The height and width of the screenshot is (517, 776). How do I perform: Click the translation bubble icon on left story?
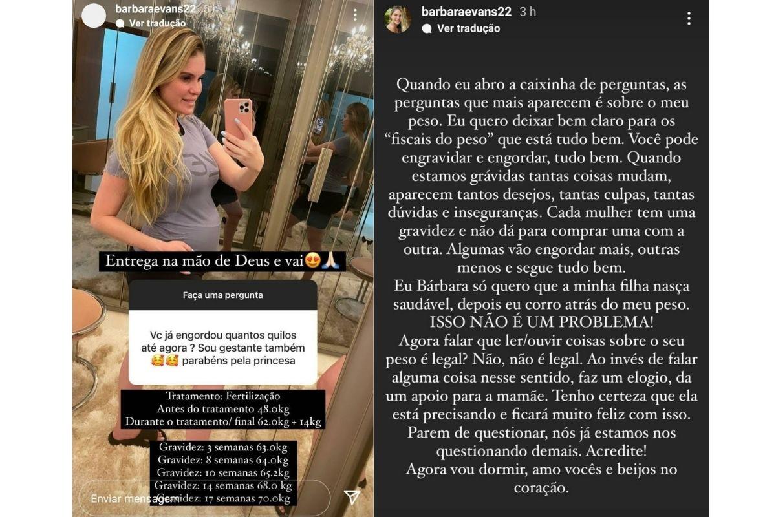(x=120, y=23)
